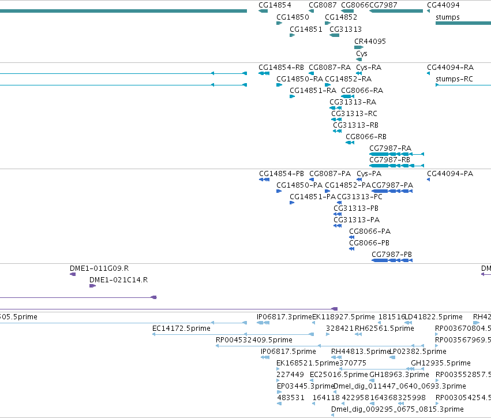
Task: Click EST label GH18963.3prime
Action: click(399, 375)
